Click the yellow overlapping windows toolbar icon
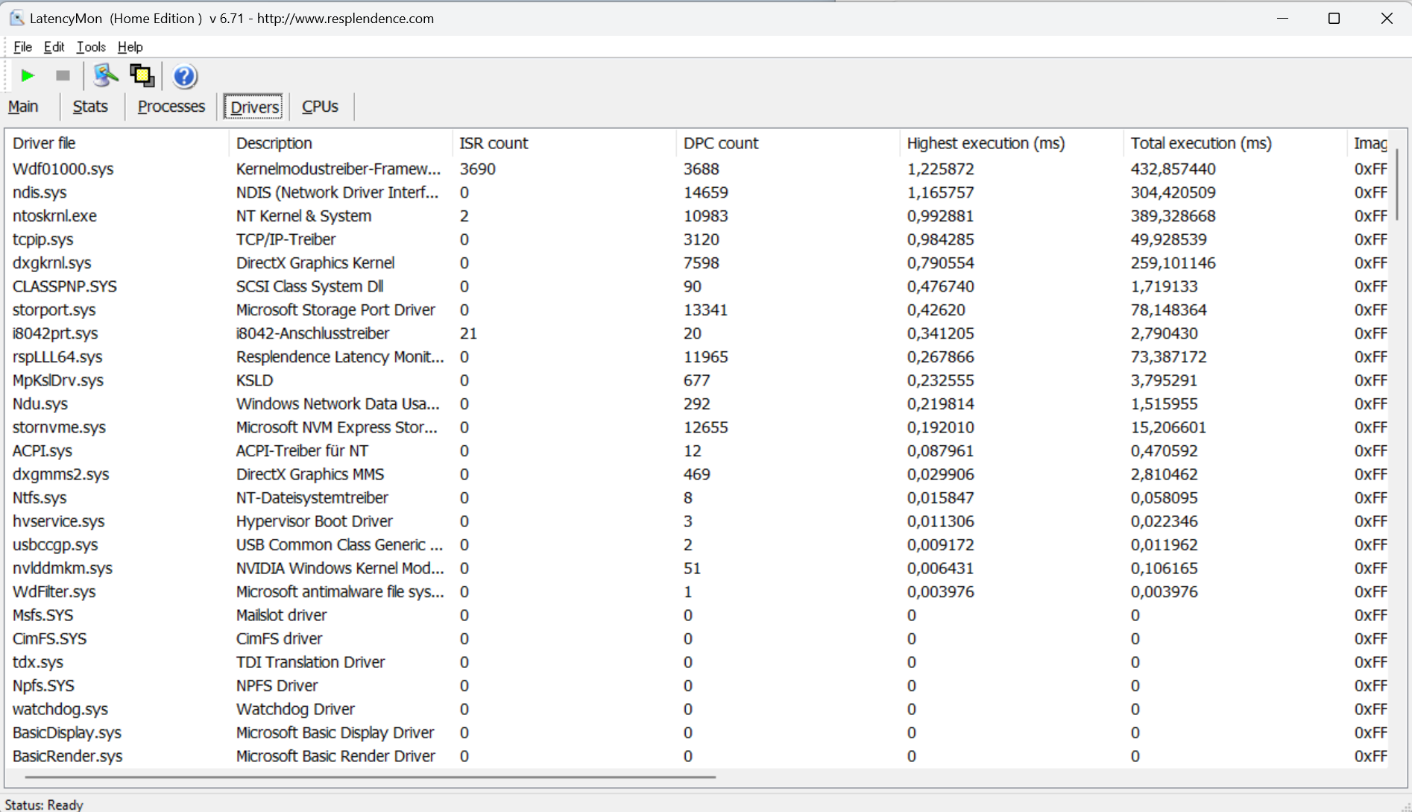This screenshot has width=1412, height=812. click(x=142, y=75)
